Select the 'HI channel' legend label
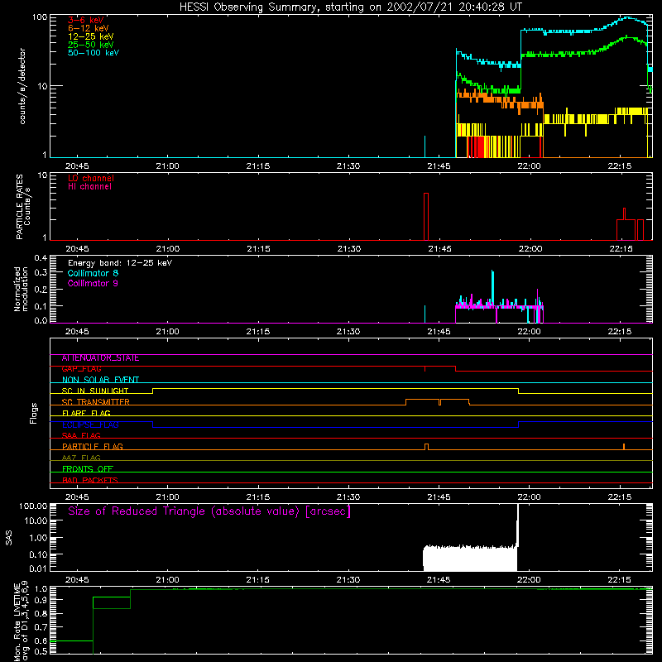Viewport: 662px width, 662px height. pos(89,187)
